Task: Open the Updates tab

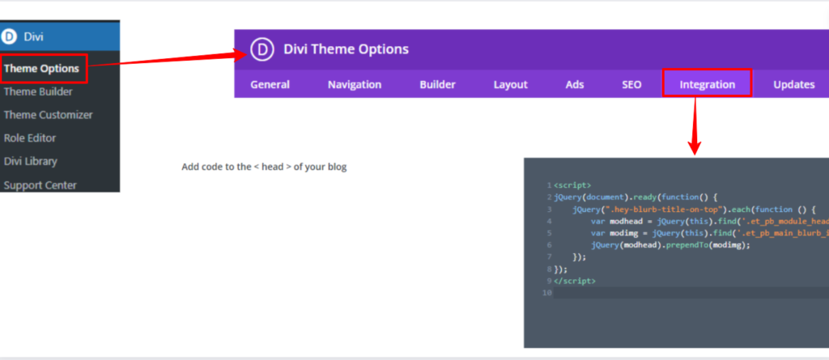Action: tap(793, 84)
